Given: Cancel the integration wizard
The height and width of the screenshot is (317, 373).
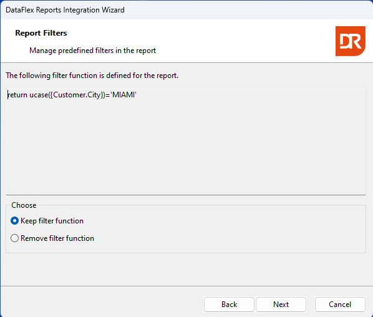Looking at the screenshot, I should pos(340,305).
